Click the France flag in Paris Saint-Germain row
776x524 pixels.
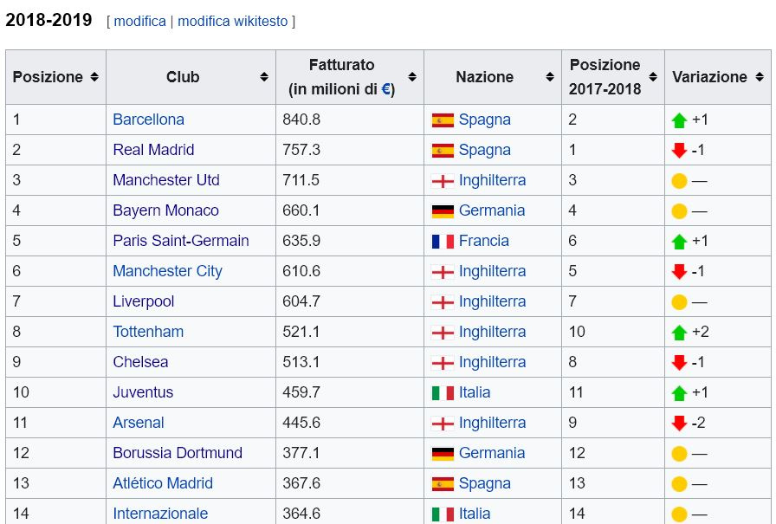pyautogui.click(x=443, y=242)
